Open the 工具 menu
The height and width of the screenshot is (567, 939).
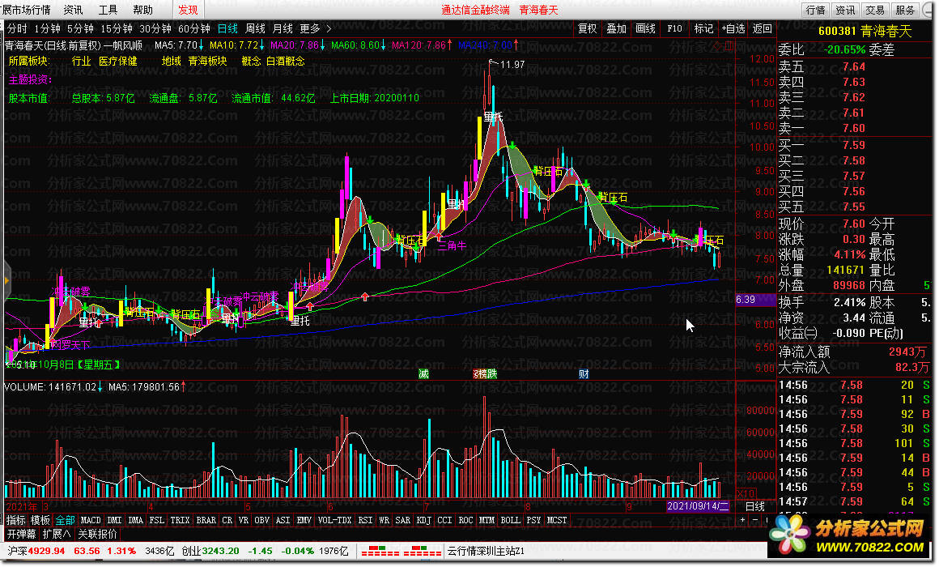click(x=108, y=10)
